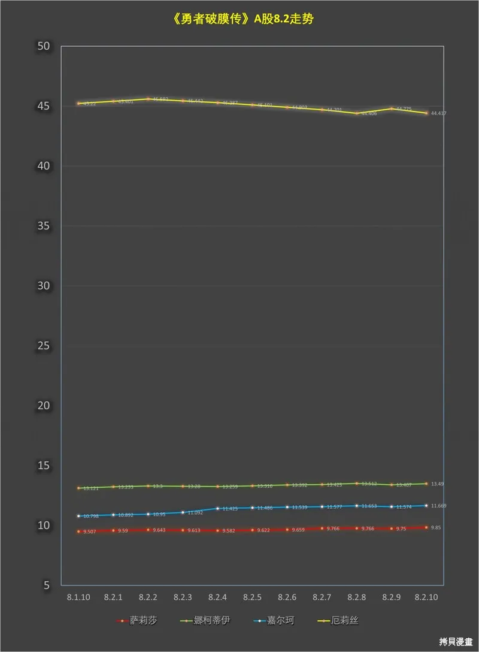The image size is (479, 652).
Task: Select the green series value 13.407
Action: (404, 485)
